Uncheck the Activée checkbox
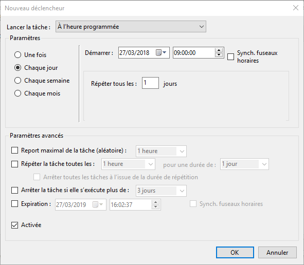Screen dimensions: 304x265 point(14,225)
